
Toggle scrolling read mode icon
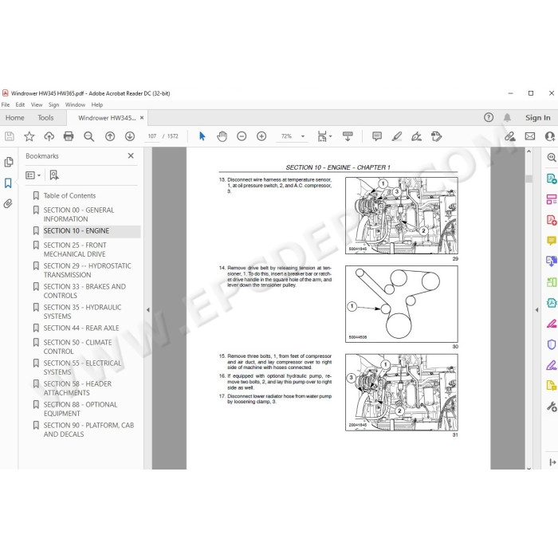click(348, 136)
